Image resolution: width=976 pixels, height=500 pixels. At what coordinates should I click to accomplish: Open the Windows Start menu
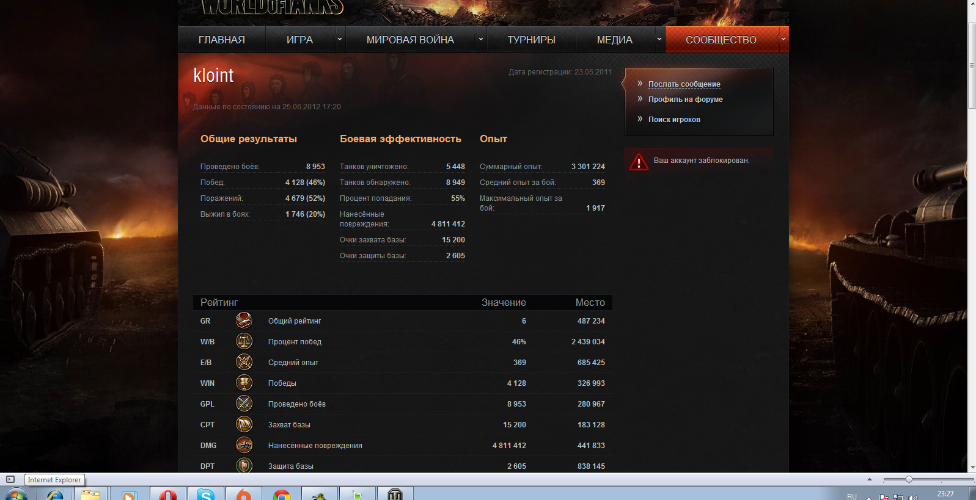tap(16, 495)
